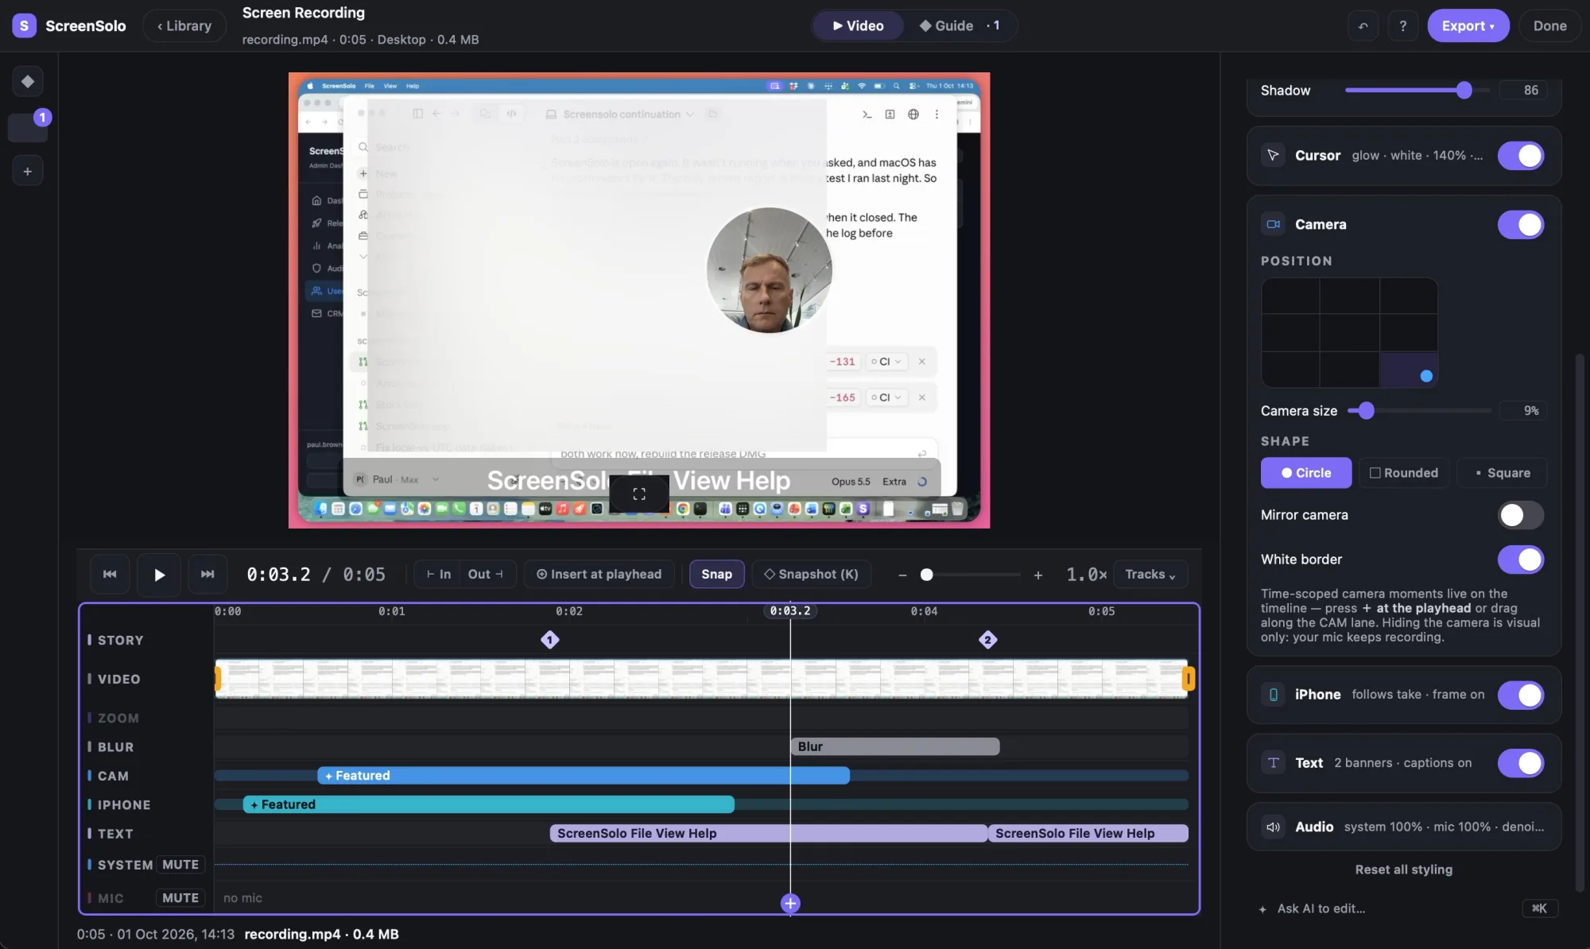1590x949 pixels.
Task: Click the Text section T icon
Action: point(1273,762)
